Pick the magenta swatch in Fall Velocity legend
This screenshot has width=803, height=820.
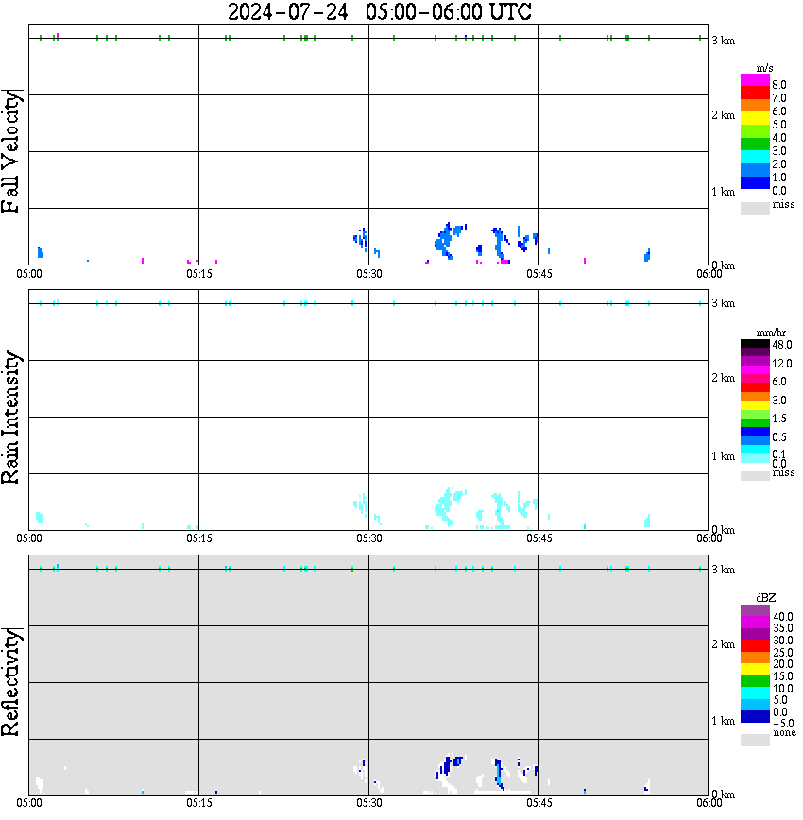click(x=755, y=80)
